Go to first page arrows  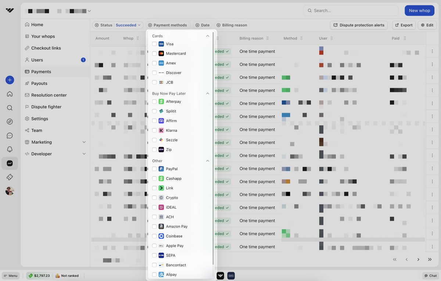[395, 259]
